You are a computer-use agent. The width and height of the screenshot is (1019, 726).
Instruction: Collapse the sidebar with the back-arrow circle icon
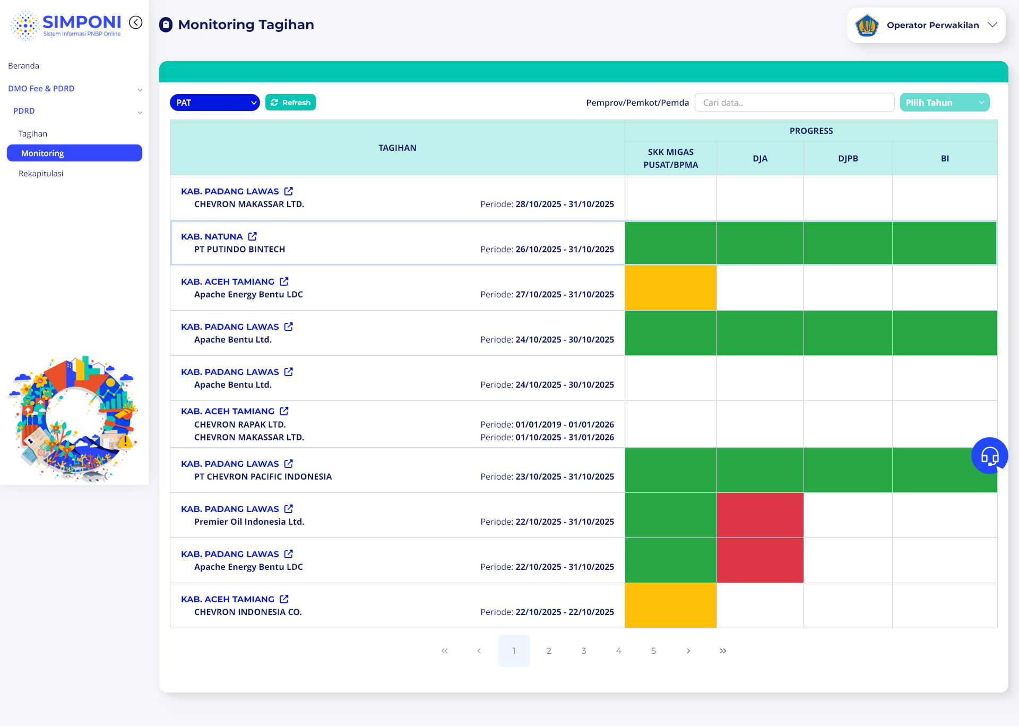(x=136, y=22)
